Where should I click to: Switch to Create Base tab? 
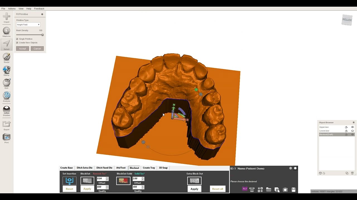click(66, 168)
